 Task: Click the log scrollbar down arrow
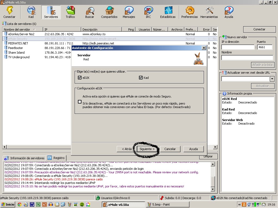(213, 189)
